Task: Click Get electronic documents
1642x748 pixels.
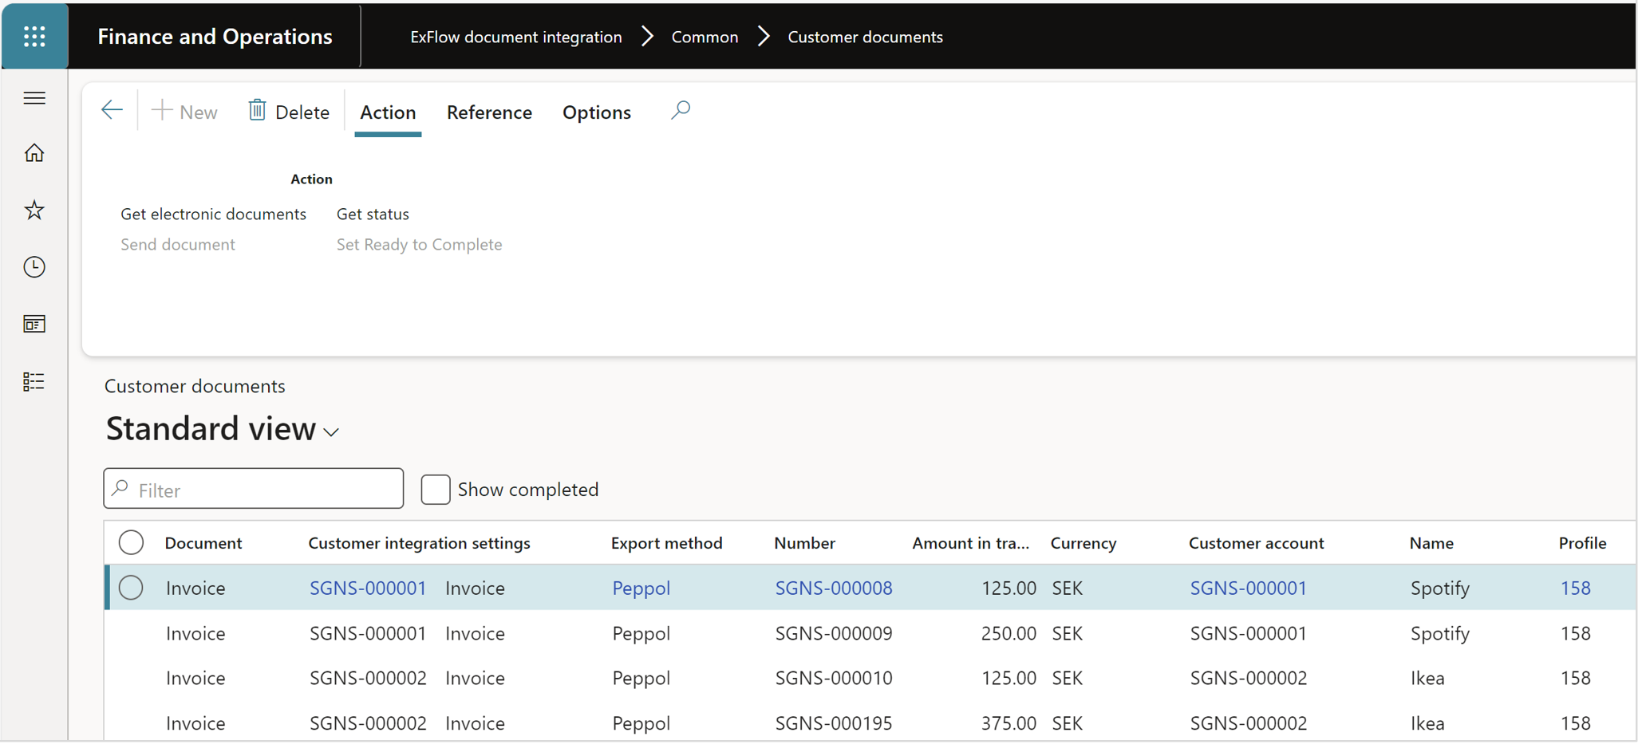Action: pos(213,214)
